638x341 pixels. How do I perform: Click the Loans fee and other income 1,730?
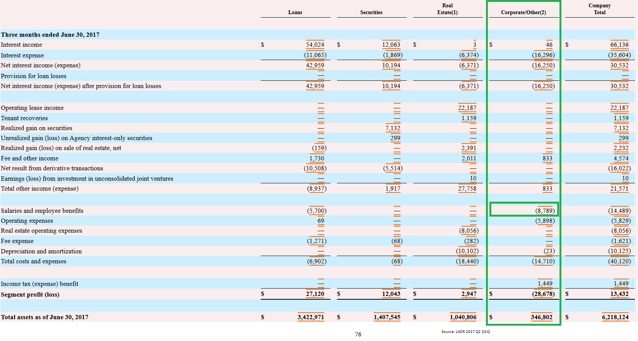click(x=317, y=158)
